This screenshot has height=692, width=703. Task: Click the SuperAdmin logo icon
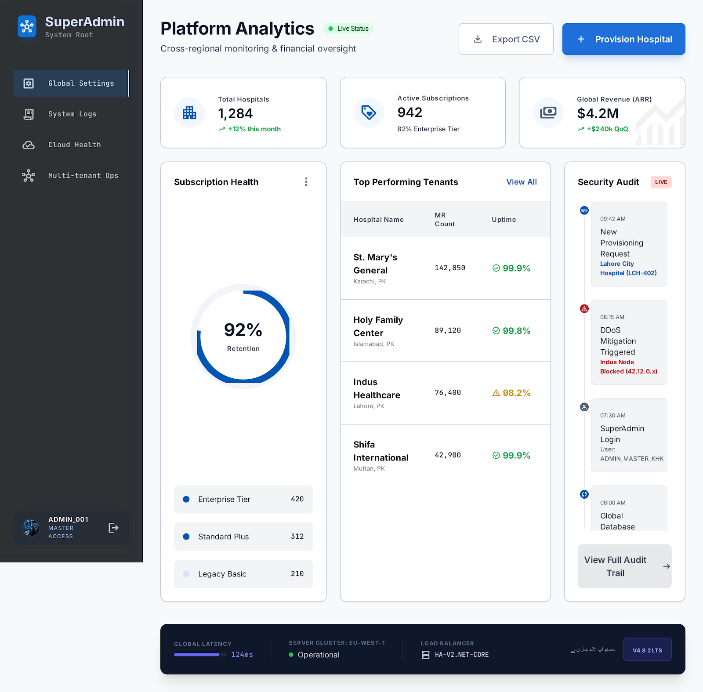tap(27, 27)
